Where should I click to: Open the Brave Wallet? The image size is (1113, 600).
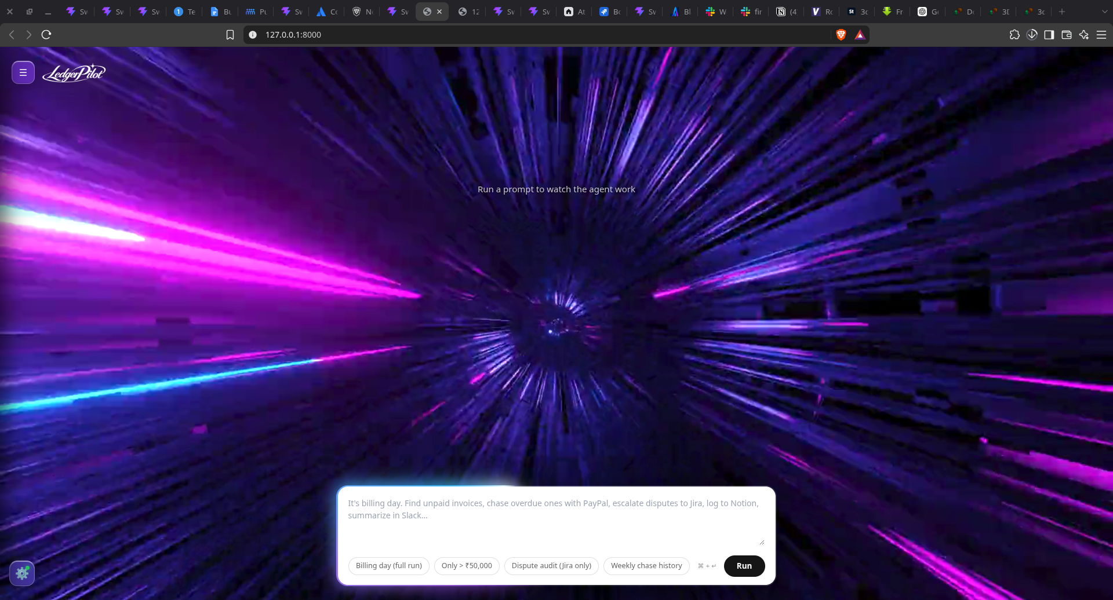1067,35
